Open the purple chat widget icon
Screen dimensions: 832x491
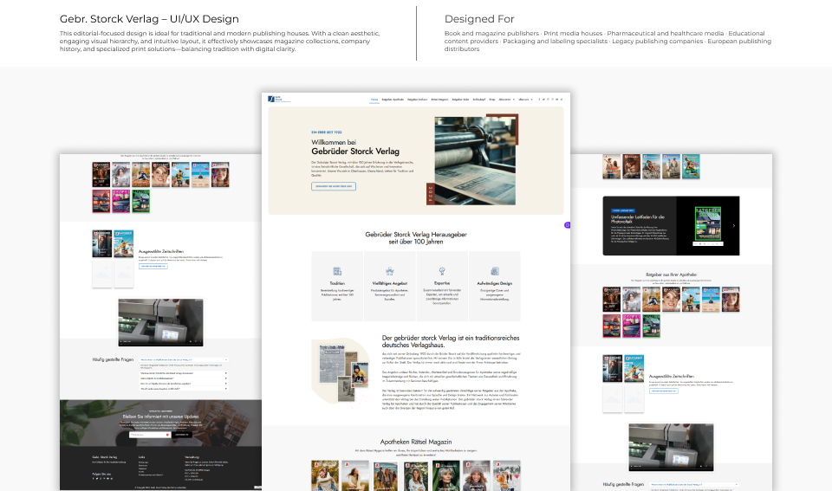(567, 225)
